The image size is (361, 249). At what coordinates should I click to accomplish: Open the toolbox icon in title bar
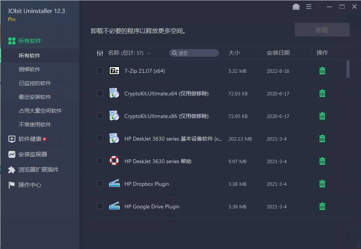click(296, 7)
